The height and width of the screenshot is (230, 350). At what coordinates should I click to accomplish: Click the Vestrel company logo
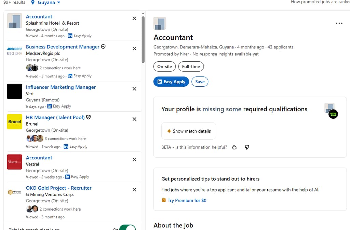[15, 162]
